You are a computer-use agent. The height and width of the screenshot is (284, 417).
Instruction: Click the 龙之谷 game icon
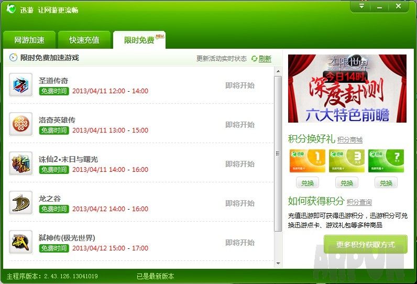click(x=21, y=203)
